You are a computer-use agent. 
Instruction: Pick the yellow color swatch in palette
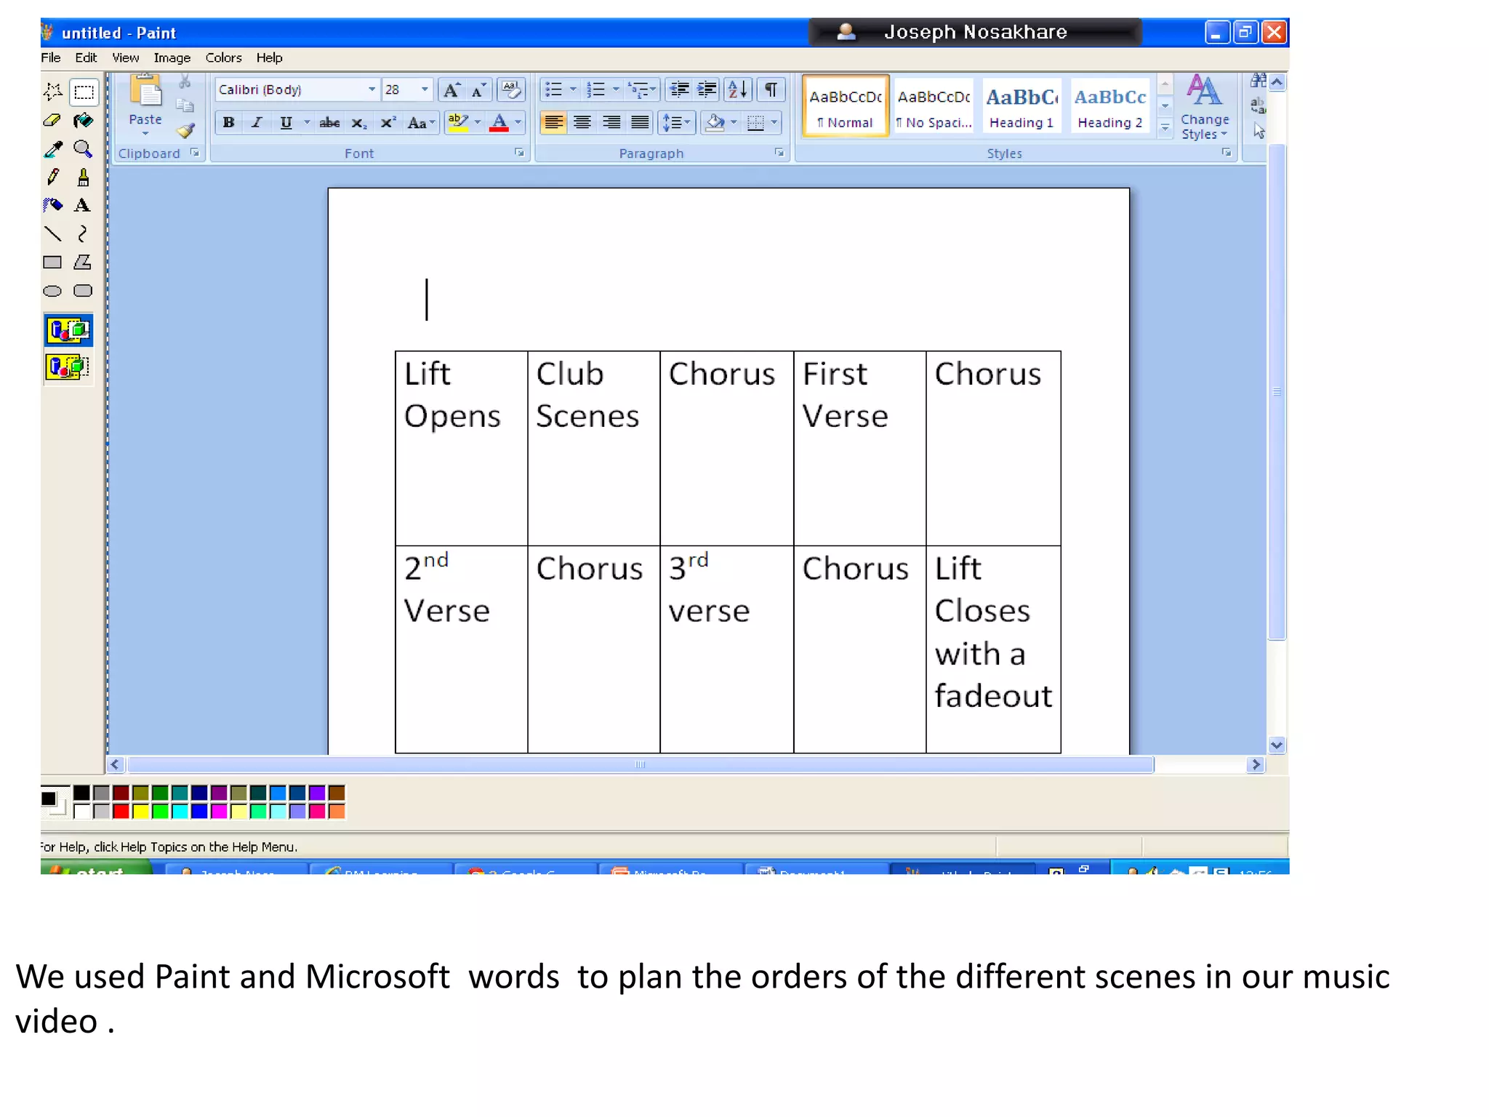141,812
